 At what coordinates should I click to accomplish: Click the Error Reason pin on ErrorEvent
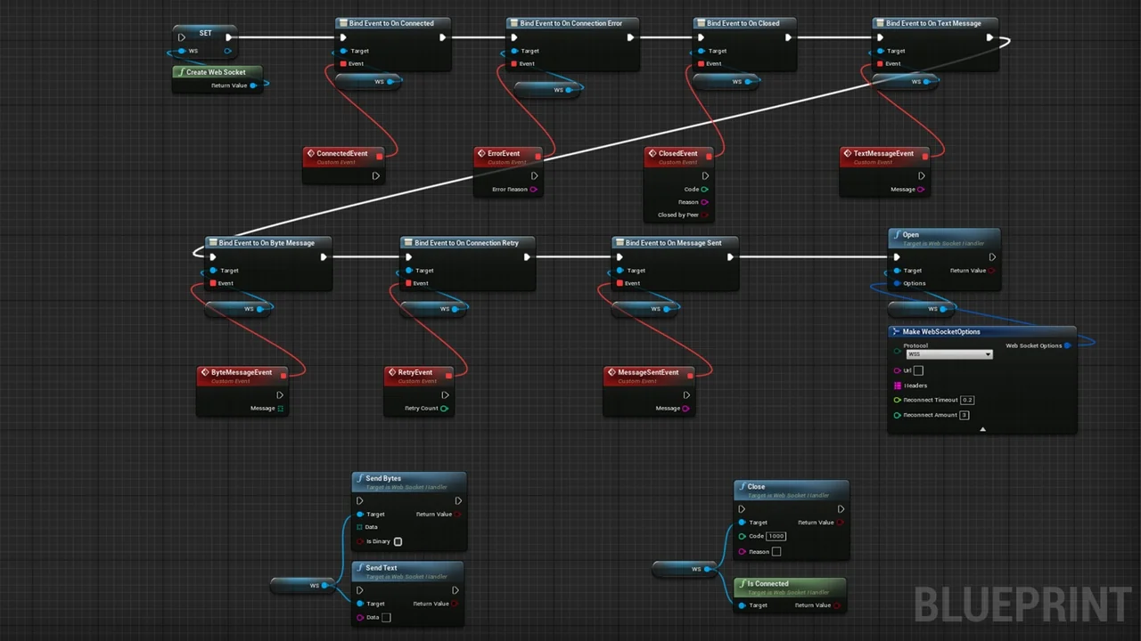click(534, 190)
